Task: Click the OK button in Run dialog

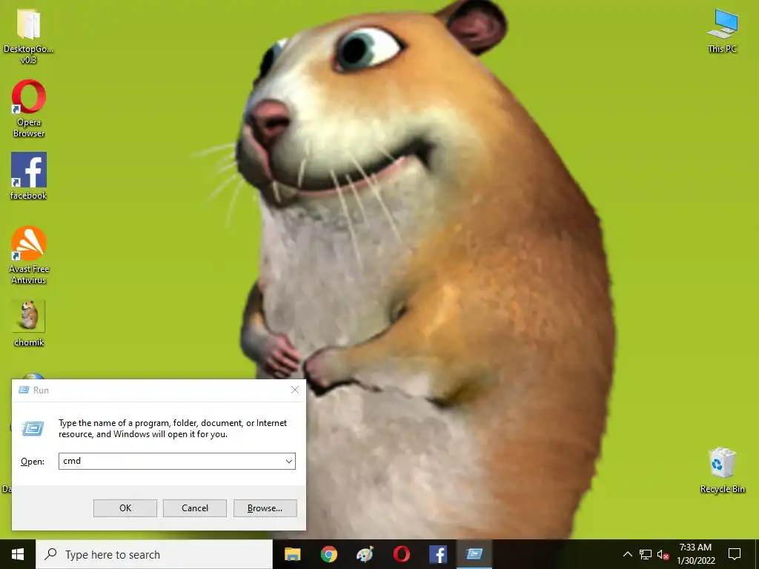Action: point(125,508)
